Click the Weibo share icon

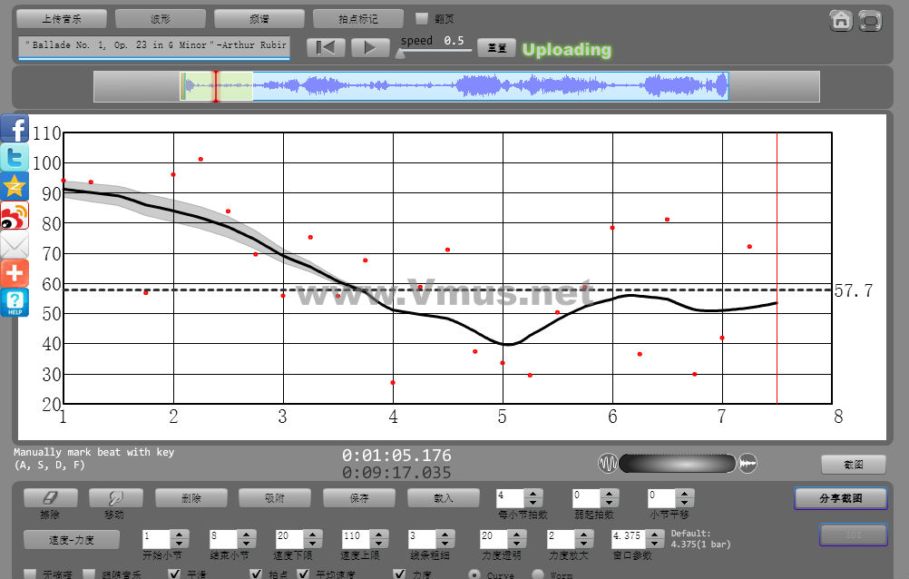tap(15, 216)
